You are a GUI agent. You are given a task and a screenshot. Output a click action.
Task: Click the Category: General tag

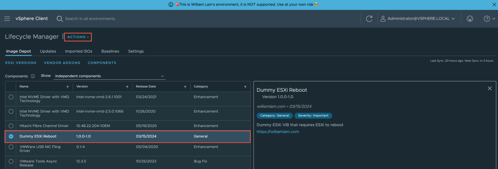tap(275, 115)
